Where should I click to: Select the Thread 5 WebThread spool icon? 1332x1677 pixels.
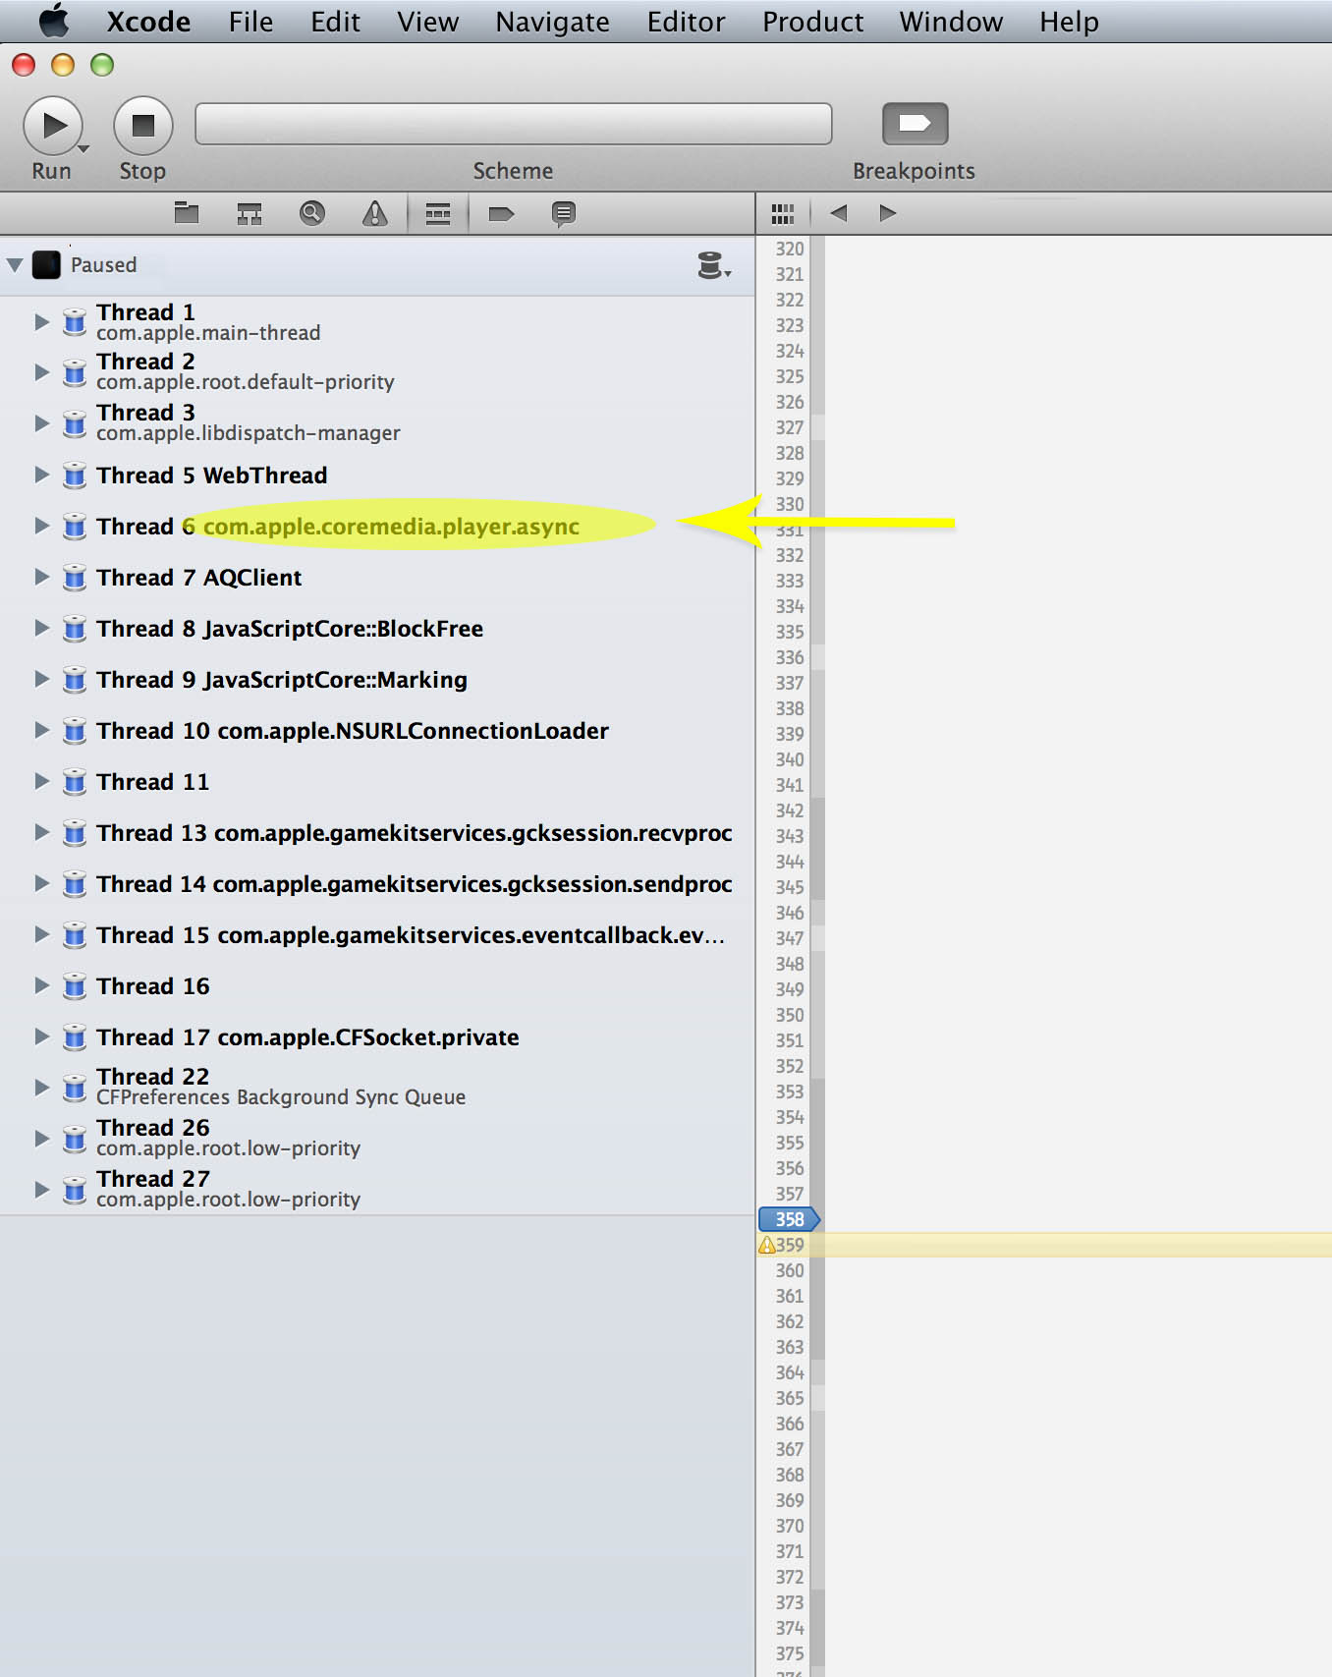point(75,475)
